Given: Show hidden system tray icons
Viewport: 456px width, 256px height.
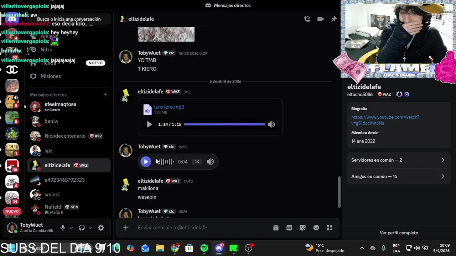Looking at the screenshot, I should click(362, 248).
